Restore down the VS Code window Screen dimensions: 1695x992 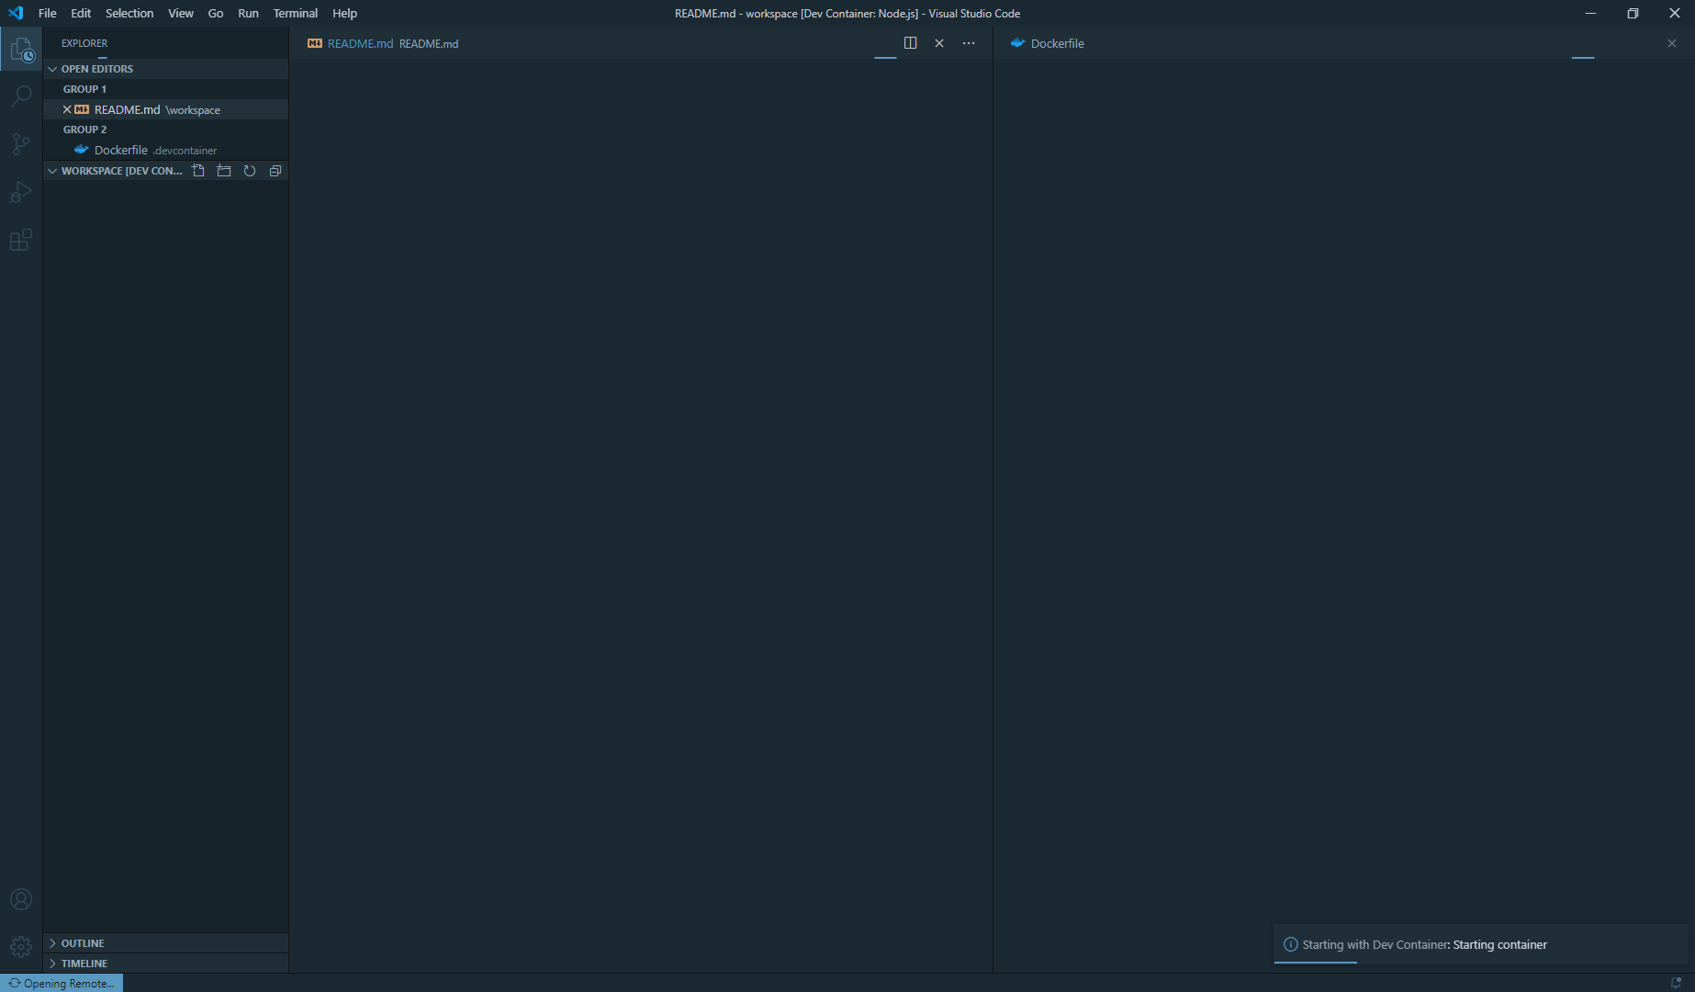(x=1633, y=13)
